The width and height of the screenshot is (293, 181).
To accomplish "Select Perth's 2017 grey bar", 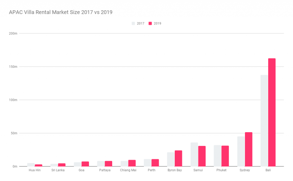I will (x=148, y=163).
